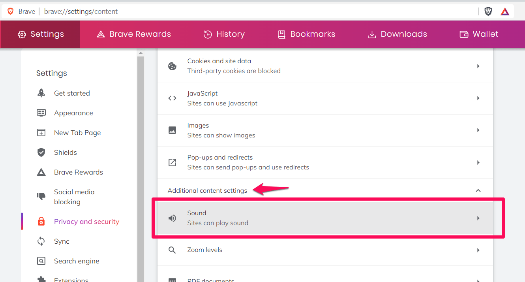Image resolution: width=525 pixels, height=282 pixels.
Task: Switch to the Brave Rewards tab
Action: coord(134,34)
